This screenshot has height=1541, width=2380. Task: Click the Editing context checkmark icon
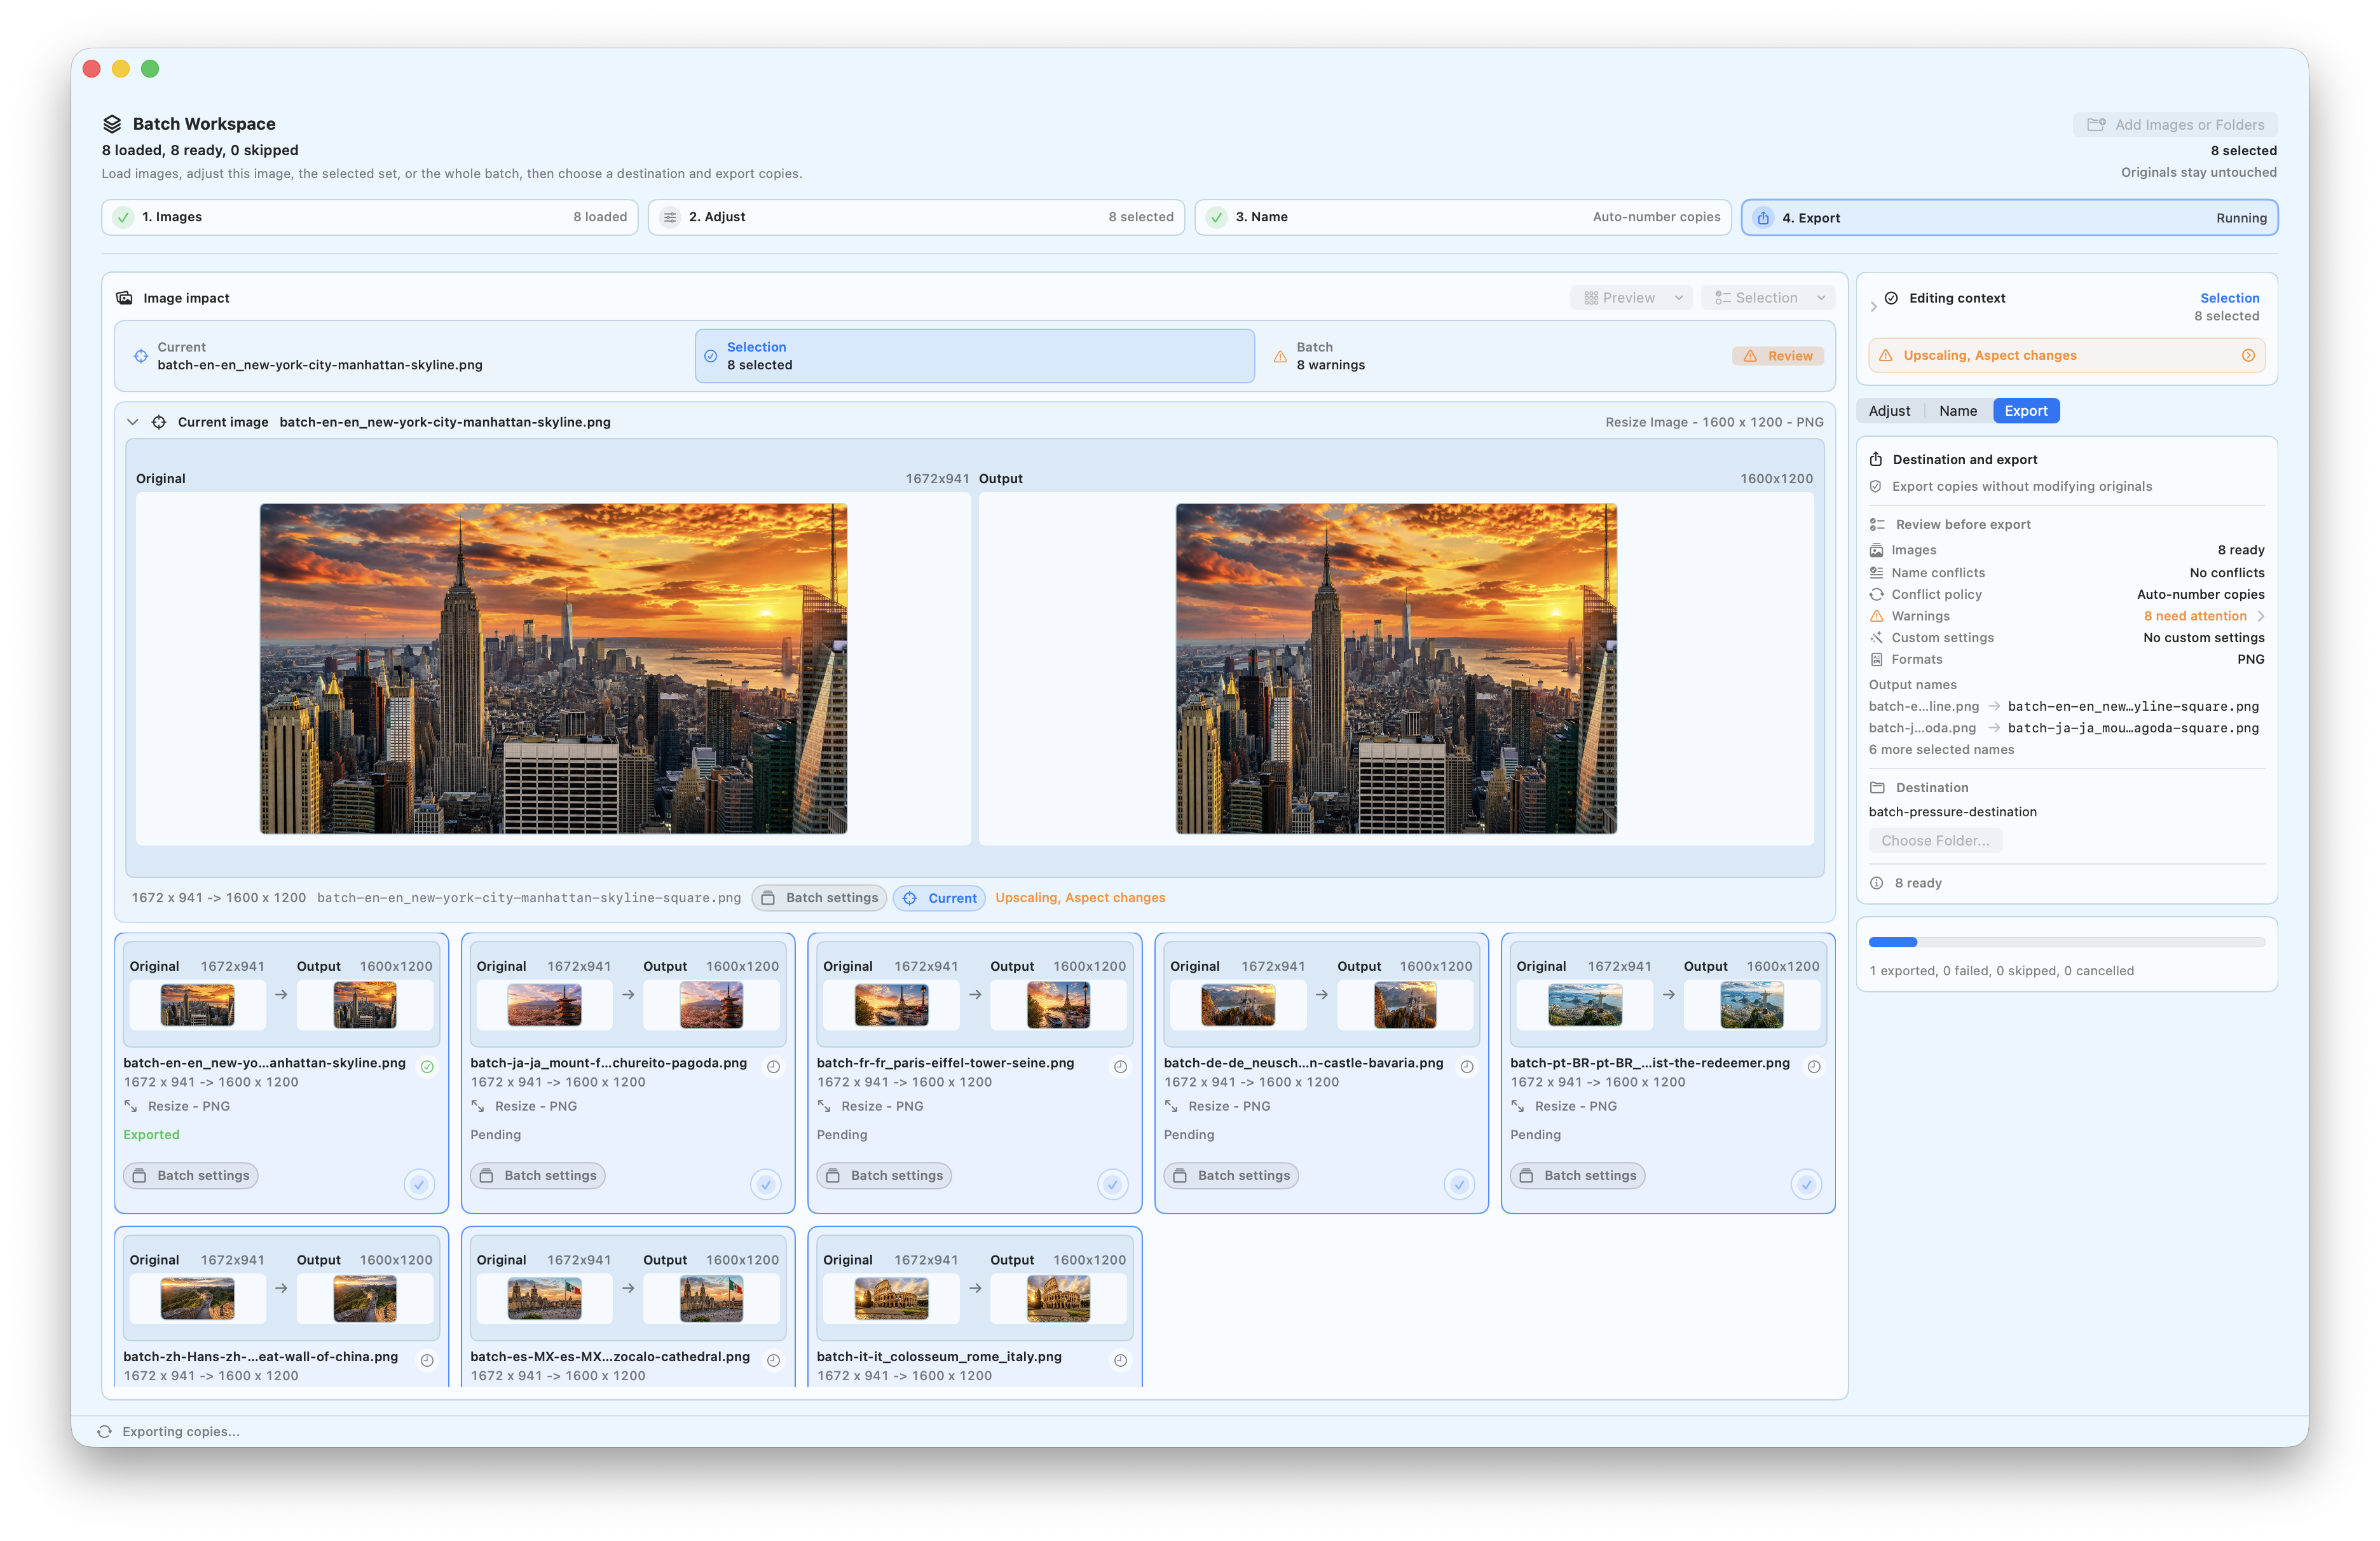pyautogui.click(x=1891, y=298)
